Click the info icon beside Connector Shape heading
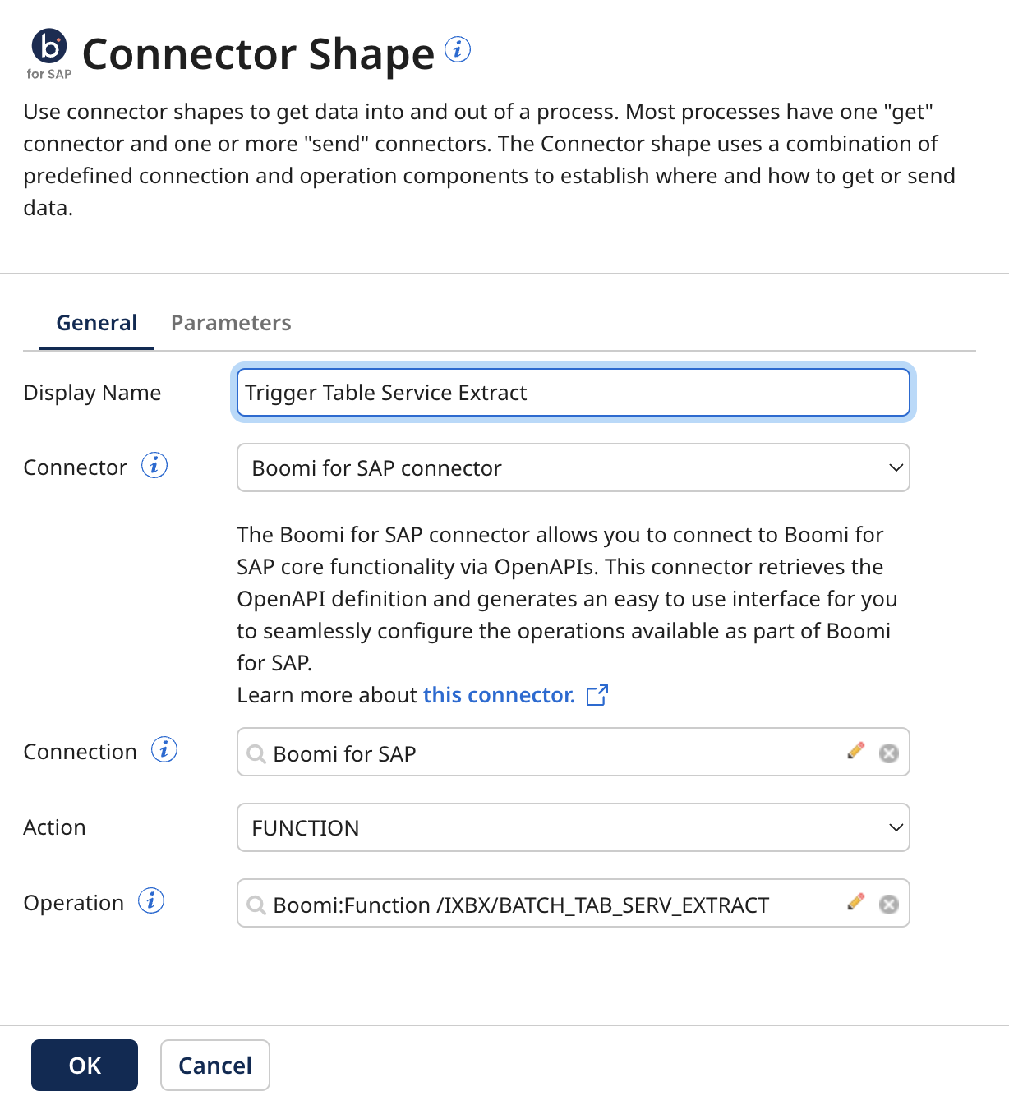 click(458, 50)
